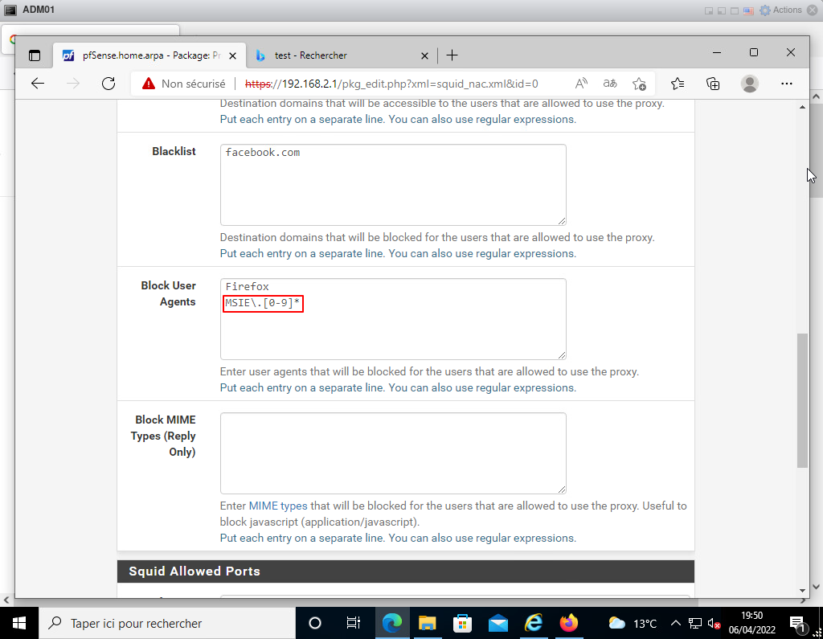Expand the hidden system tray icons chevron
823x639 pixels.
(676, 624)
